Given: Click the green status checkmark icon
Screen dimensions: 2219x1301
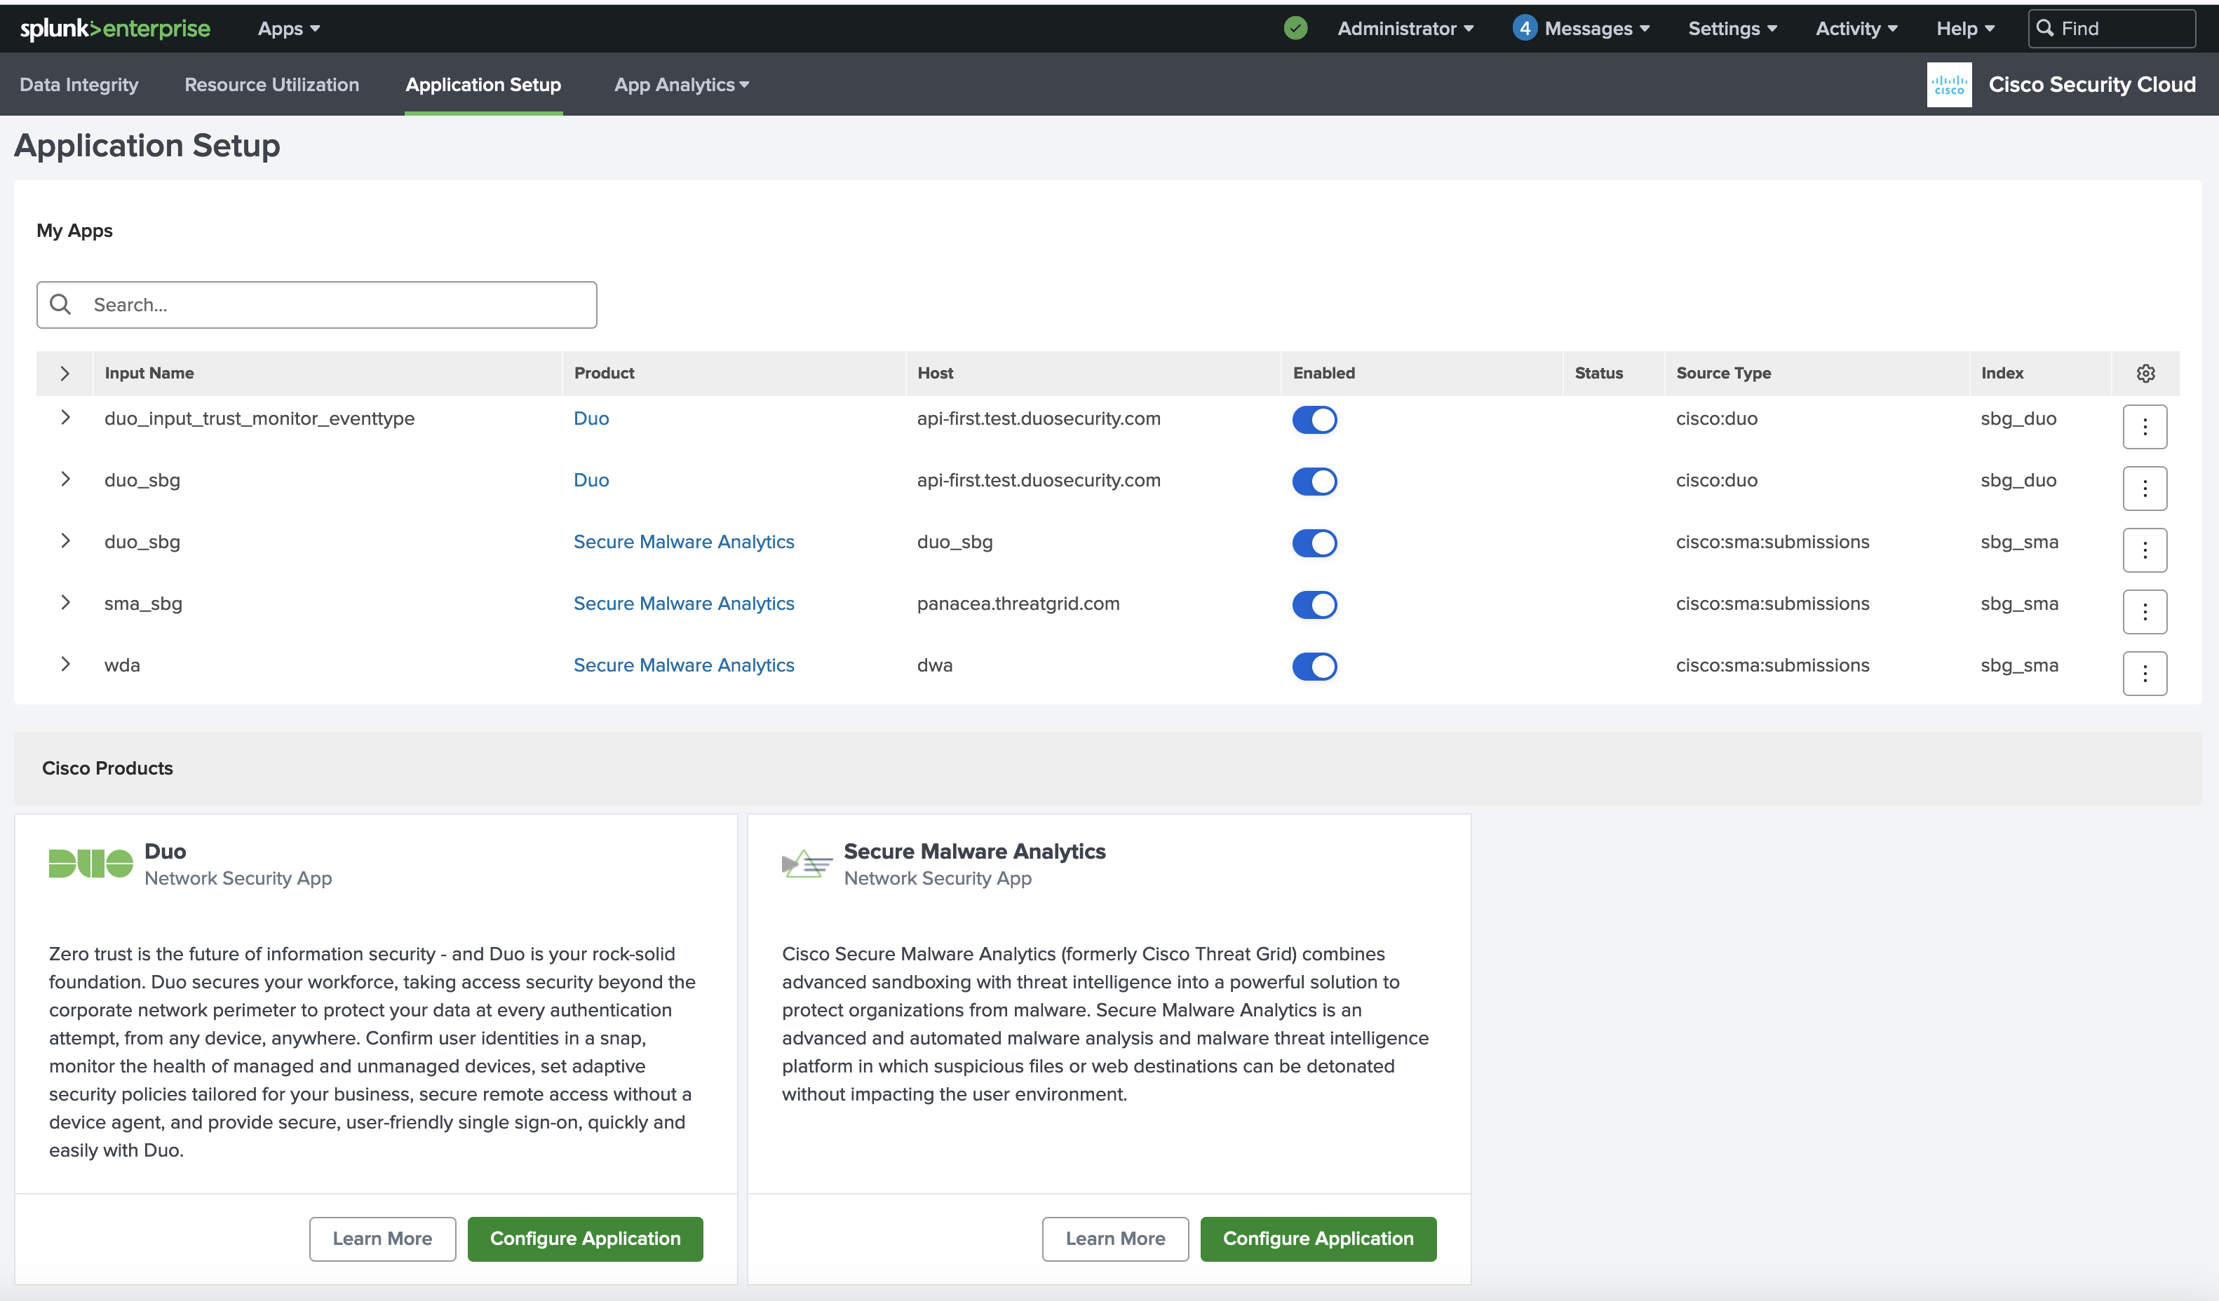Looking at the screenshot, I should [1295, 27].
